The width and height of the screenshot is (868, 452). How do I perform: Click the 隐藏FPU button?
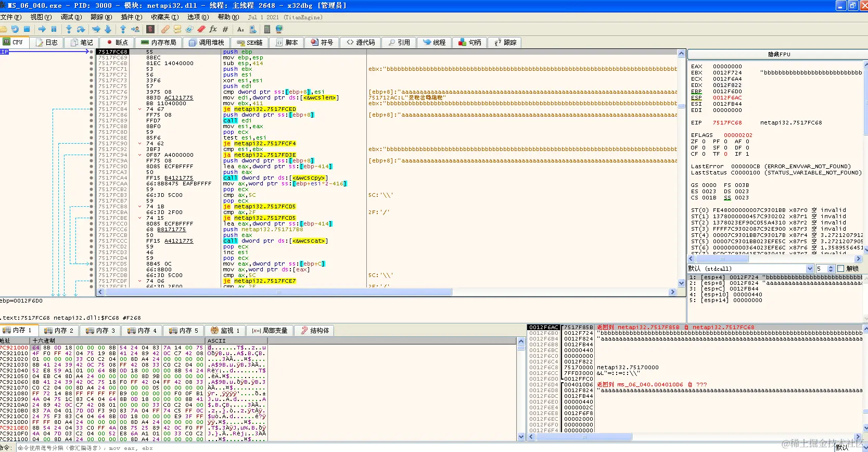coord(778,54)
